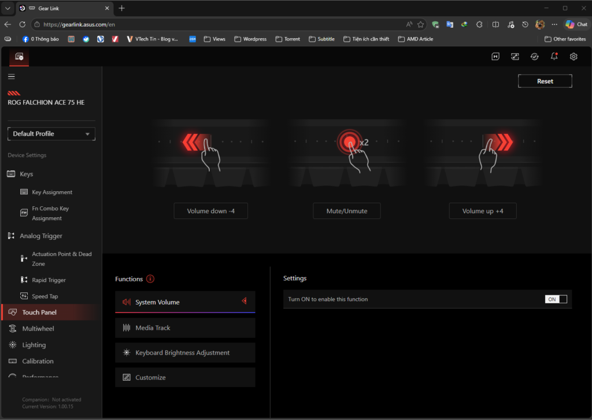Image resolution: width=592 pixels, height=420 pixels.
Task: Open the Default Profile dropdown
Action: (51, 134)
